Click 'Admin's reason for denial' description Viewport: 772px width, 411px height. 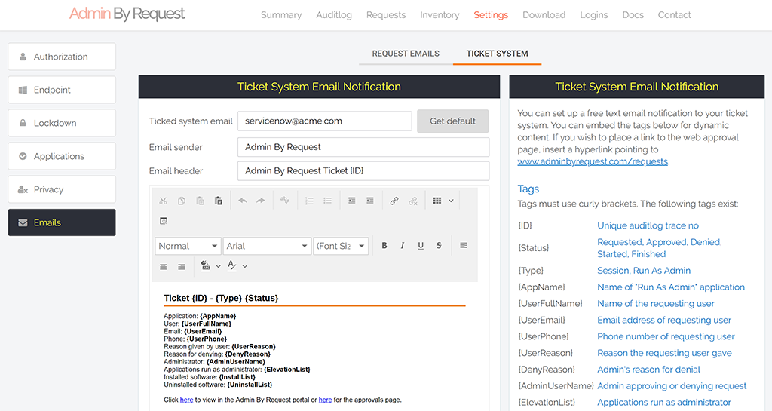coord(649,370)
